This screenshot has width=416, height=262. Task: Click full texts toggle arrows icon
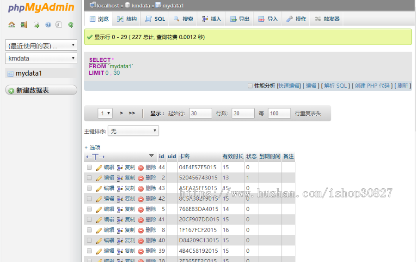click(95, 157)
